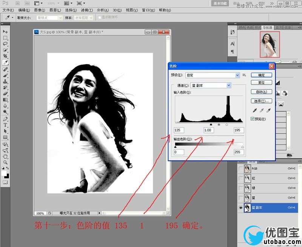Switch to the 导航器 navigator tab
The width and height of the screenshot is (302, 247).
click(x=268, y=28)
